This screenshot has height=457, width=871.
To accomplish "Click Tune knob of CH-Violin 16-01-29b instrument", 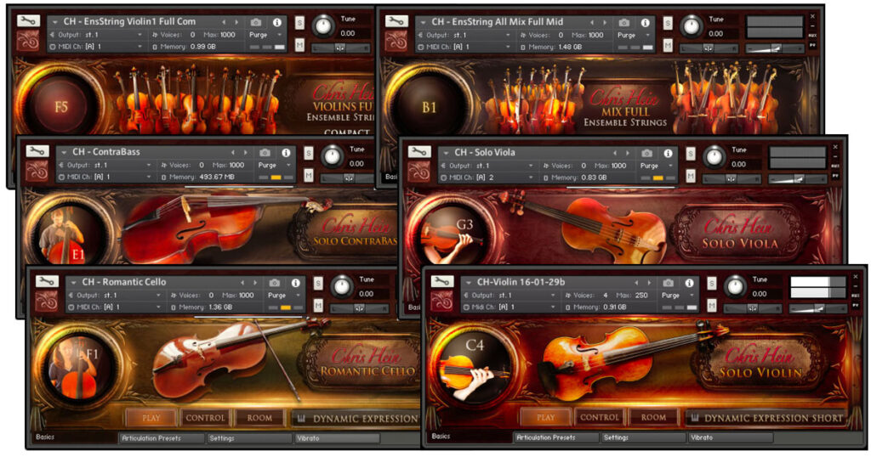I will (736, 286).
